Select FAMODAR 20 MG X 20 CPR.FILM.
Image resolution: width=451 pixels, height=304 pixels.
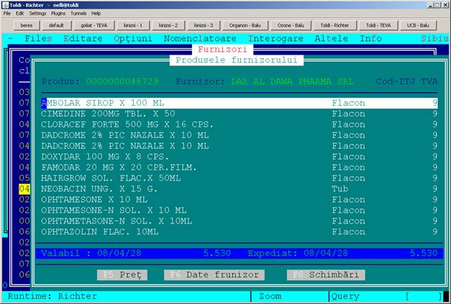click(x=240, y=167)
